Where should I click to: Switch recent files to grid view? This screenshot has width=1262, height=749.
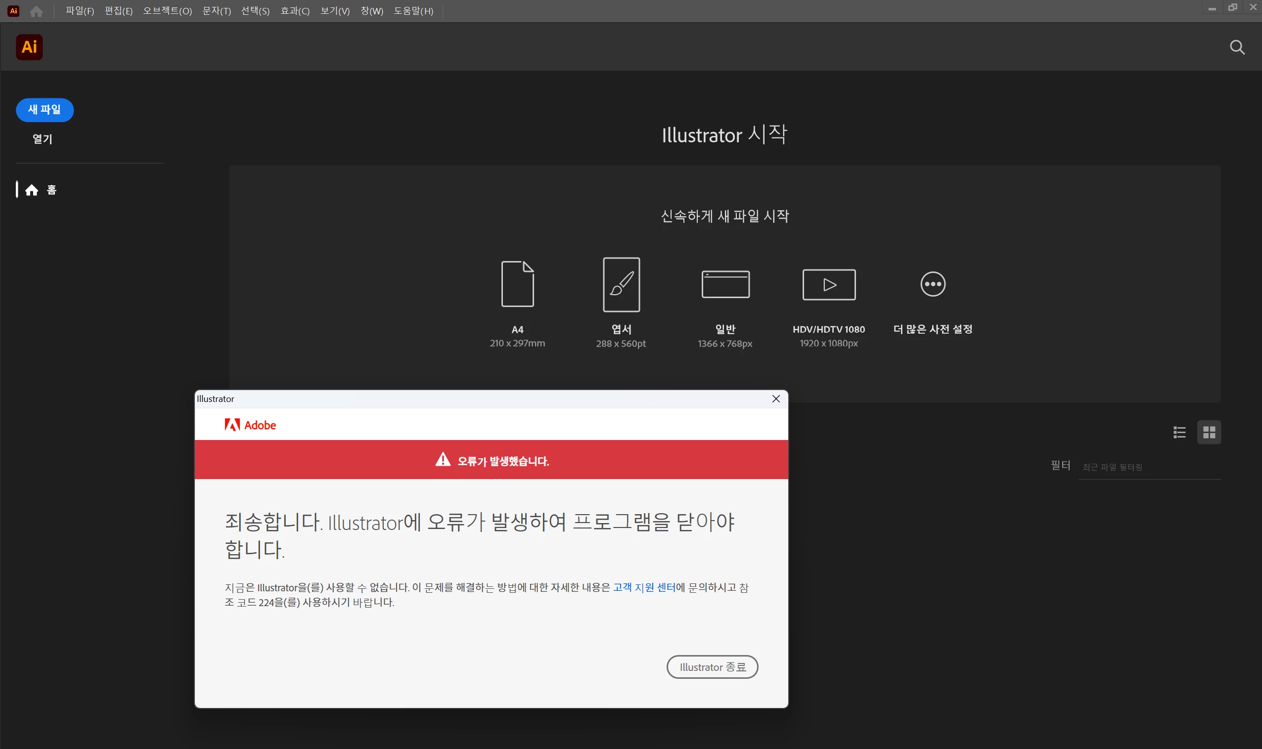click(1209, 432)
